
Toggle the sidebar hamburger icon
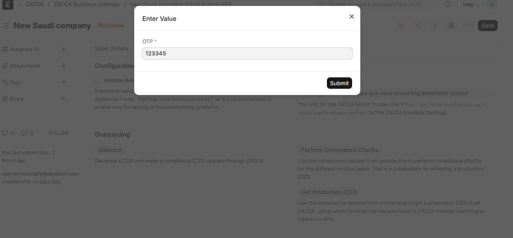pos(6,26)
